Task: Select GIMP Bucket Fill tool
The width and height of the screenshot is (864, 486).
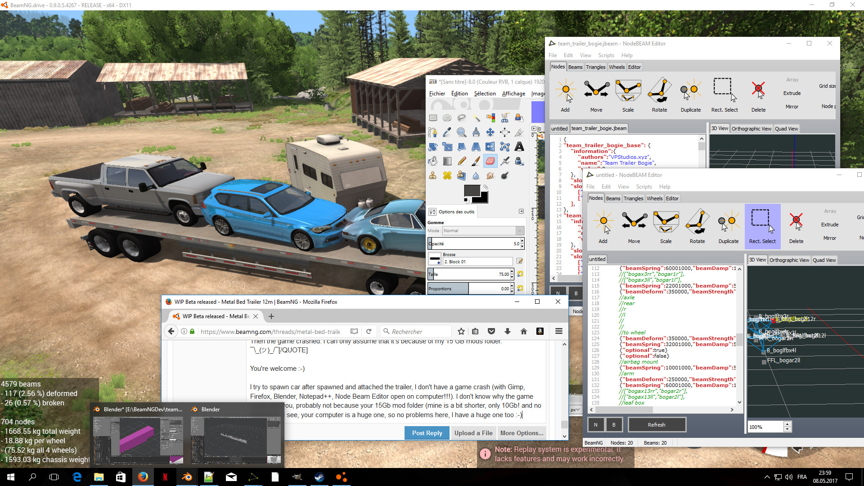Action: click(x=432, y=161)
